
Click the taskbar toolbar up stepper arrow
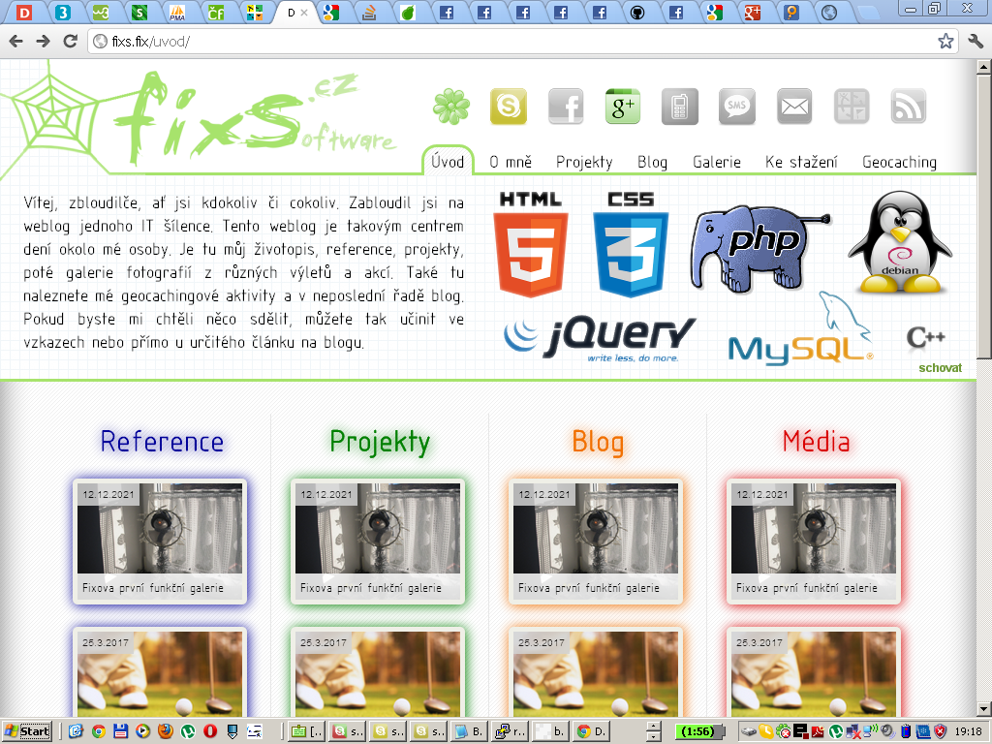(x=654, y=727)
